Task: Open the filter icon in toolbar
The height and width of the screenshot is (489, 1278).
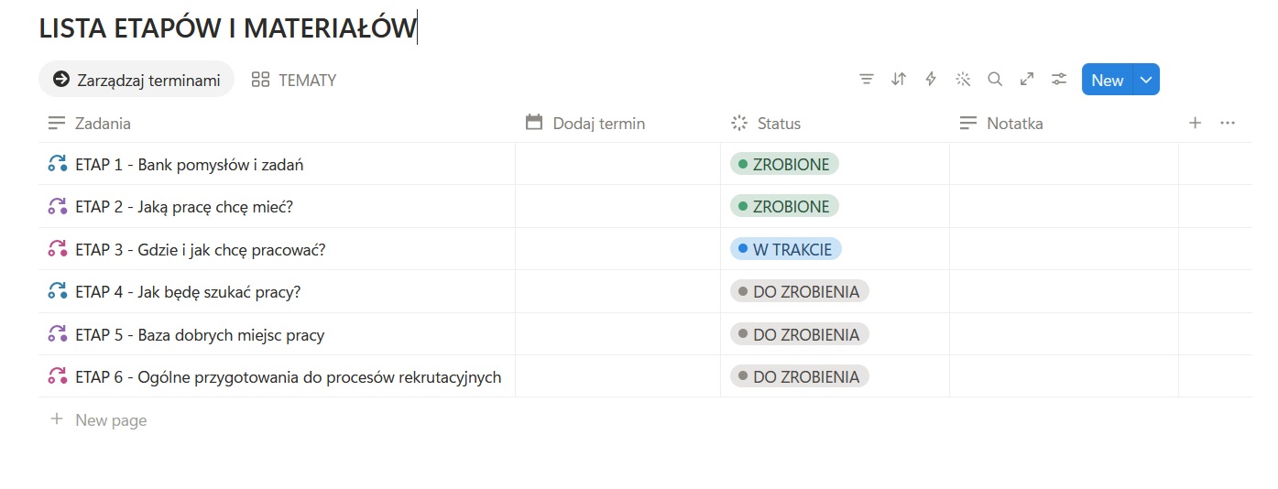Action: [867, 80]
